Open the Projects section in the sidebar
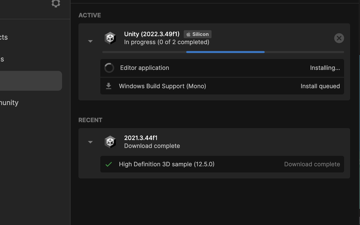The width and height of the screenshot is (360, 225). [x=4, y=37]
